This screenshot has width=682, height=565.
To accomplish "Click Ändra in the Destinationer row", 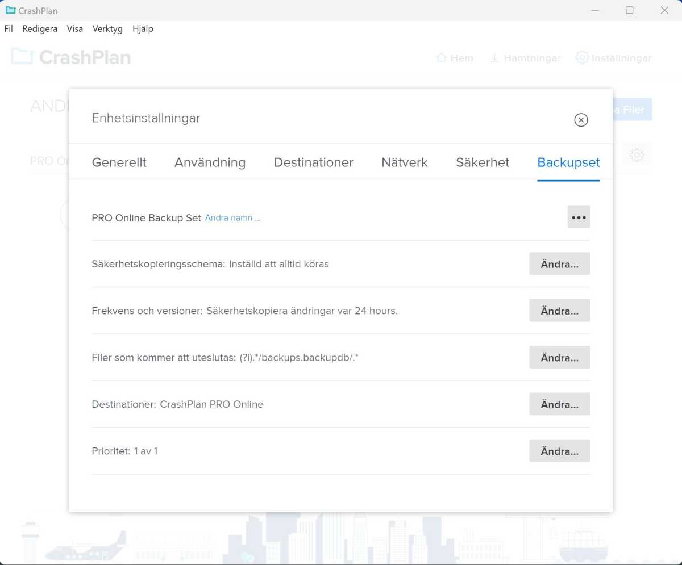I will (560, 404).
